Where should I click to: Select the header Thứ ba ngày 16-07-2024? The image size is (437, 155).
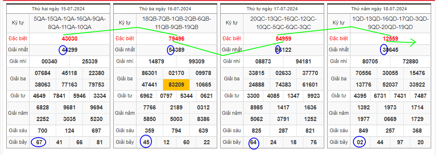point(165,9)
